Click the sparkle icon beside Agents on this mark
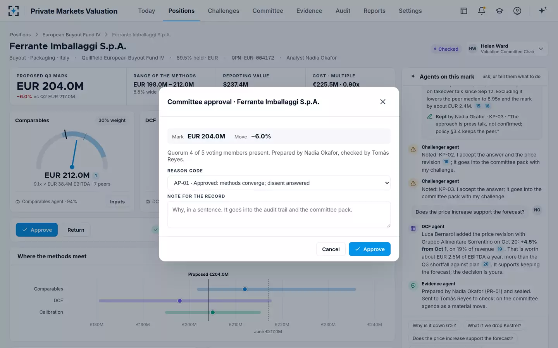This screenshot has width=558, height=348. click(x=413, y=76)
